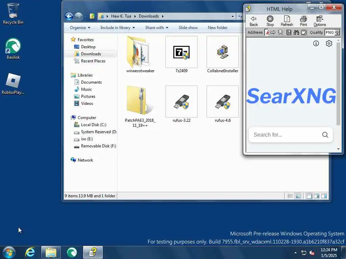Switch to large thumbnails view in status bar
The height and width of the screenshot is (259, 346).
298,196
